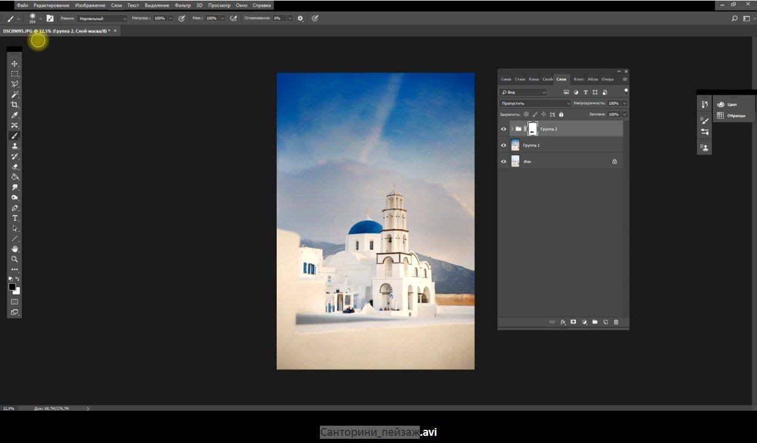Click the Delete layer trash icon
Viewport: 757px width, 443px height.
616,322
